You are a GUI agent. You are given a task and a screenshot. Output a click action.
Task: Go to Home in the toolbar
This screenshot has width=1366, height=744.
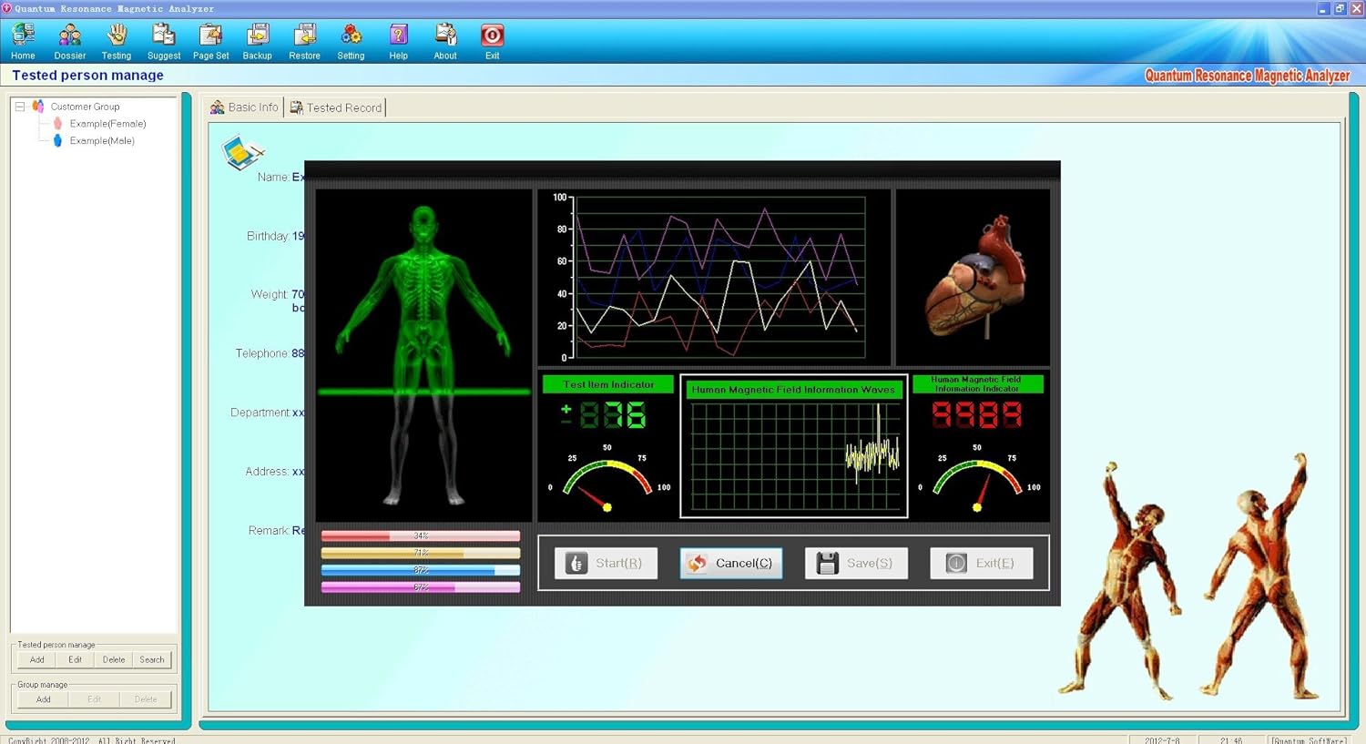coord(23,42)
